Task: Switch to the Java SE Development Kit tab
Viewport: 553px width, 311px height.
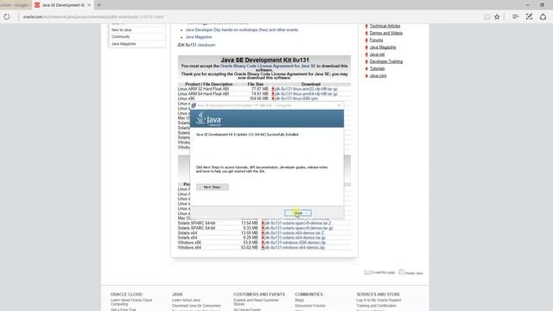Action: (63, 5)
